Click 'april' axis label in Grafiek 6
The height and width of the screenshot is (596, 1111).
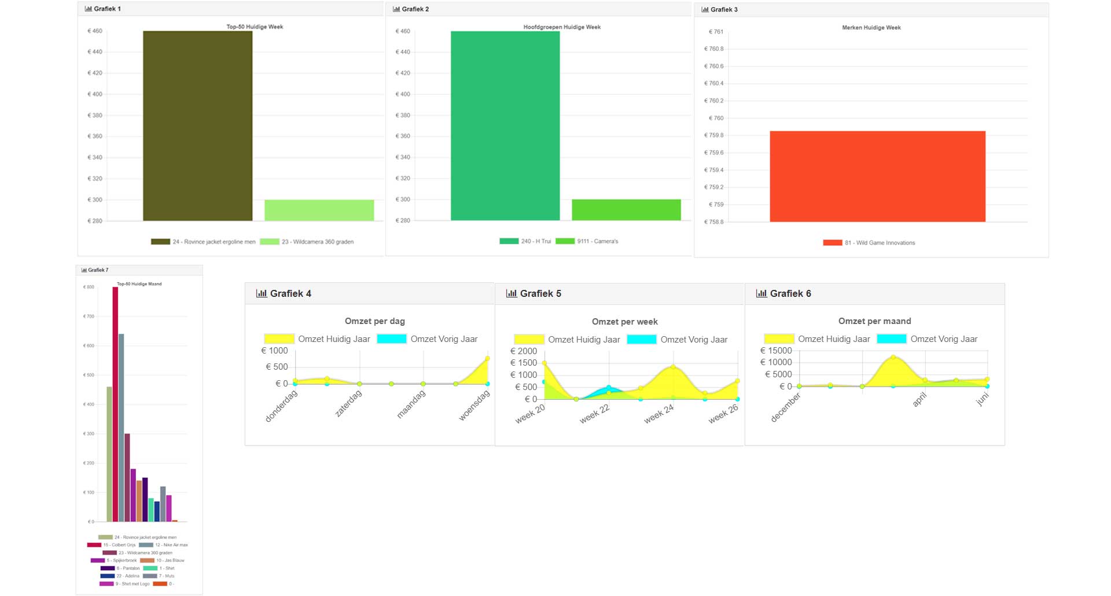pyautogui.click(x=919, y=399)
